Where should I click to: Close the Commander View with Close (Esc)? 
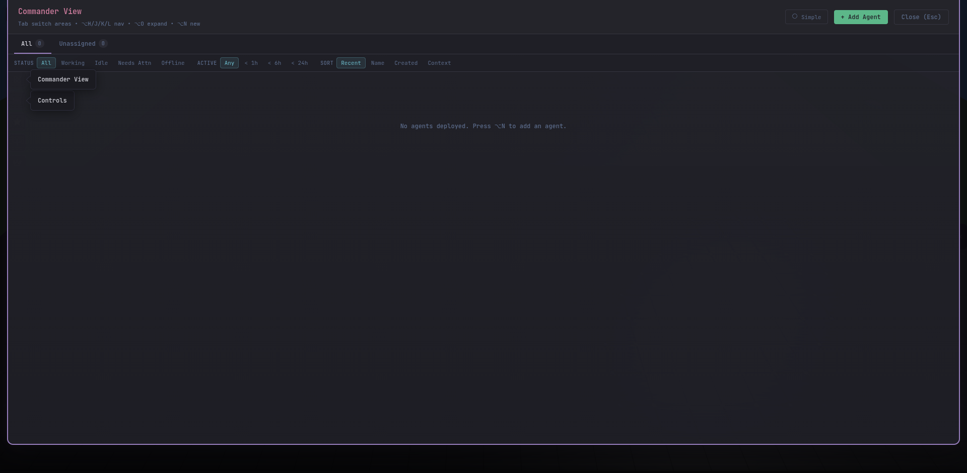point(921,17)
